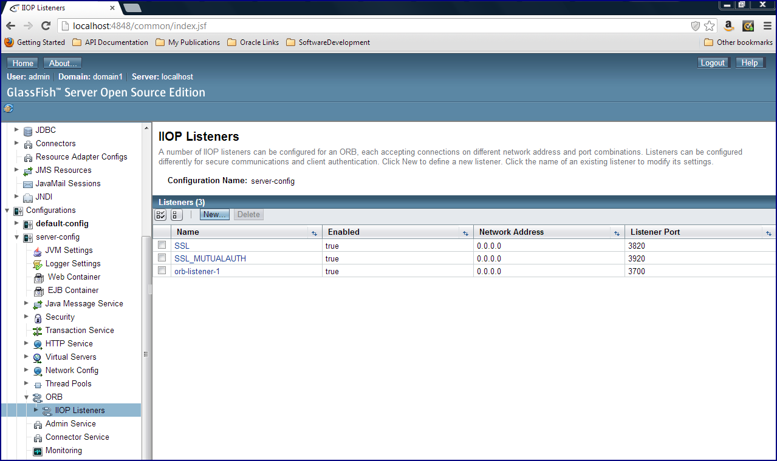Click the Select All table icon
The image size is (777, 461).
click(x=160, y=215)
